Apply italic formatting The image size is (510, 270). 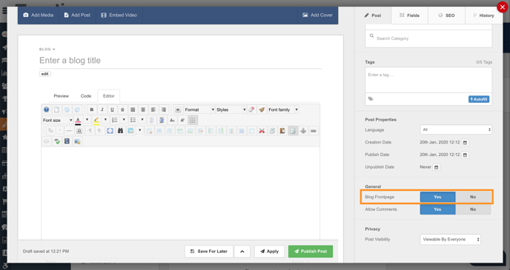(x=102, y=109)
